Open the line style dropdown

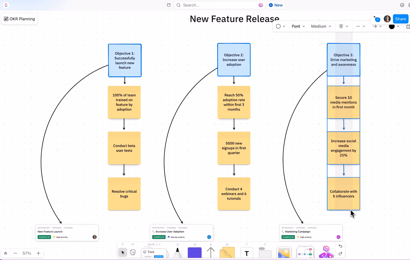361,26
